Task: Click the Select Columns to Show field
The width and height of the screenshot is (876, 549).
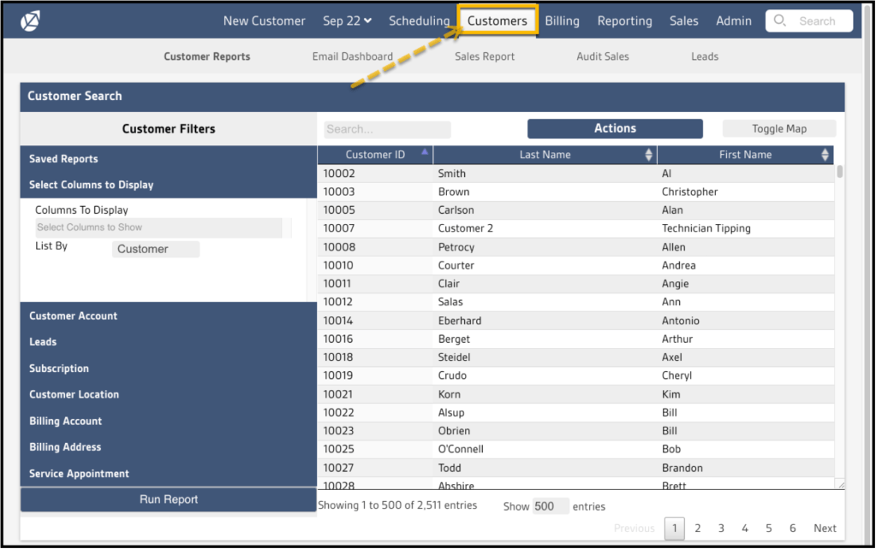Action: (158, 227)
